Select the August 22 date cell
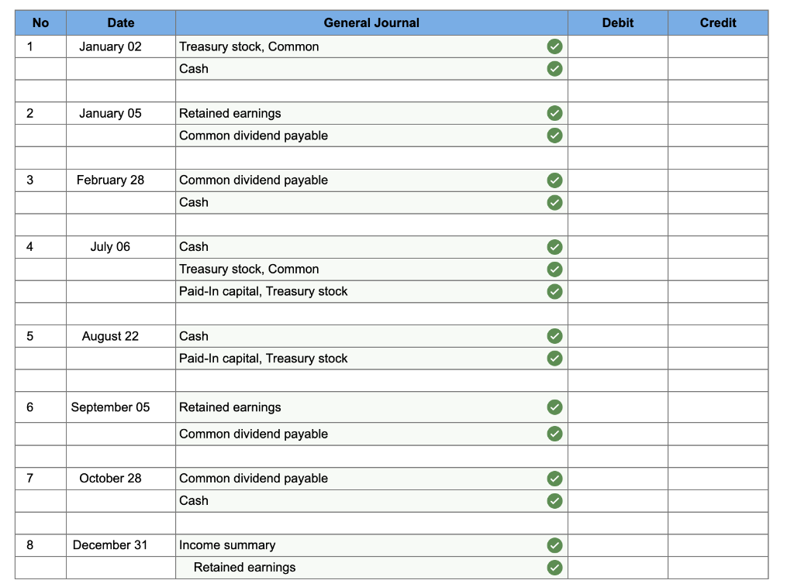 (120, 336)
